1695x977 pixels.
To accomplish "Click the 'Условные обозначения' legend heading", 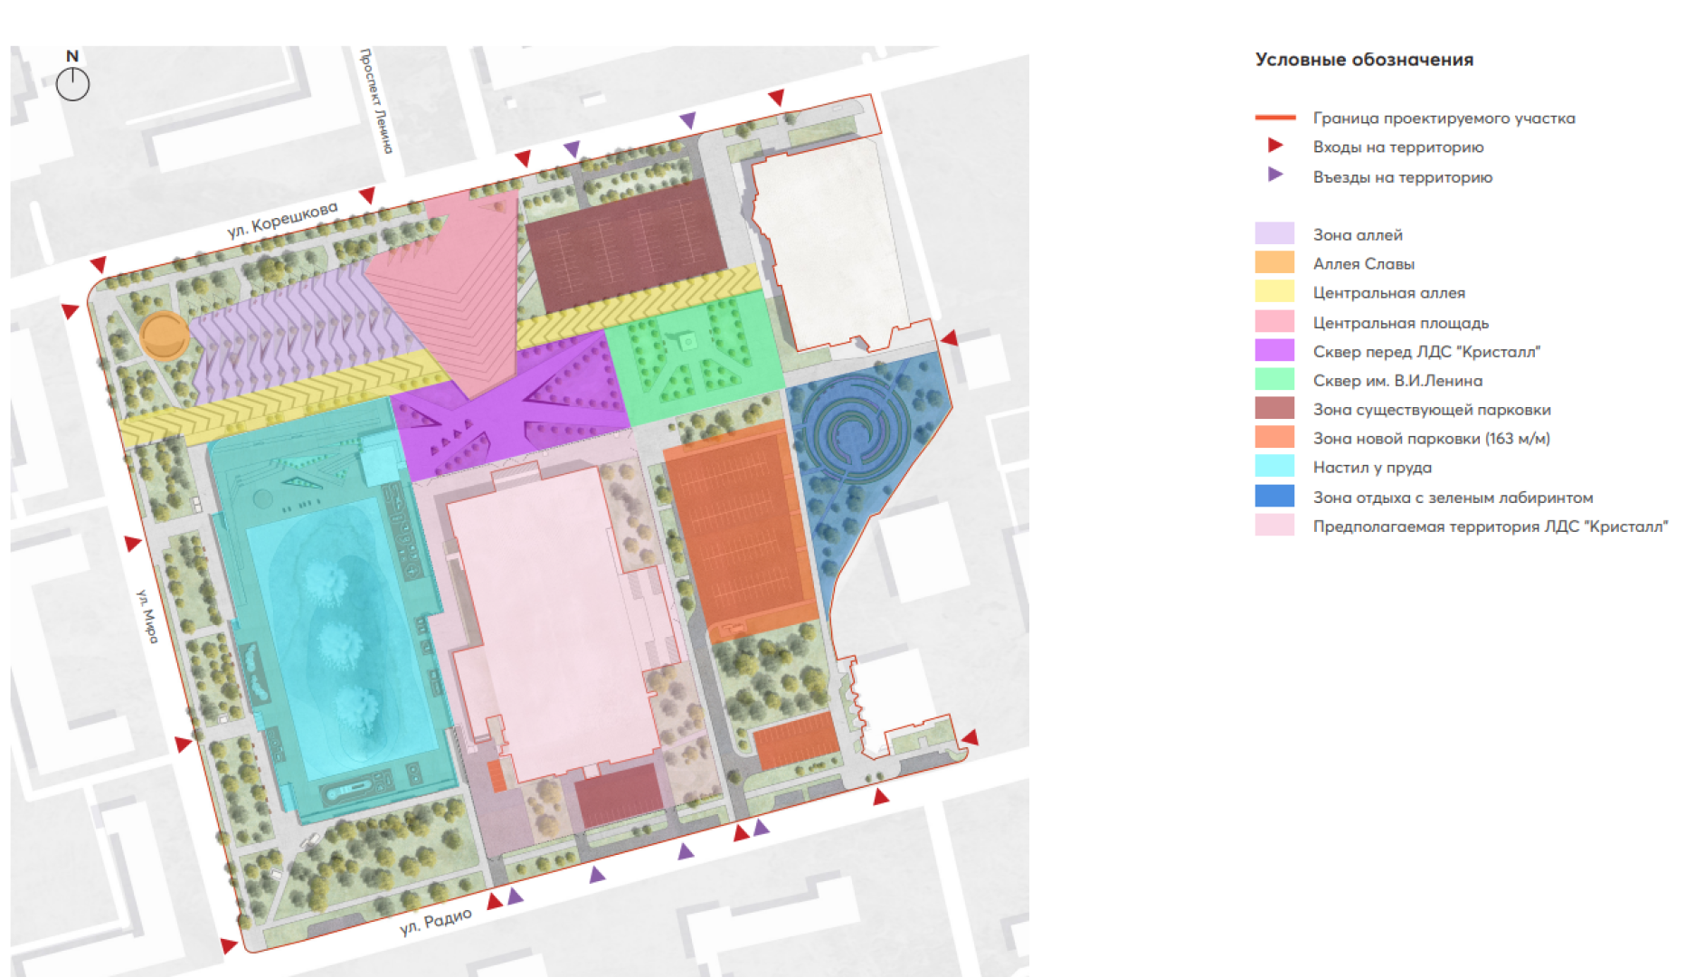I will [1364, 60].
